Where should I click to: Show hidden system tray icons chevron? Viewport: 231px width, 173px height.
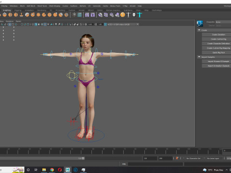tap(227, 170)
